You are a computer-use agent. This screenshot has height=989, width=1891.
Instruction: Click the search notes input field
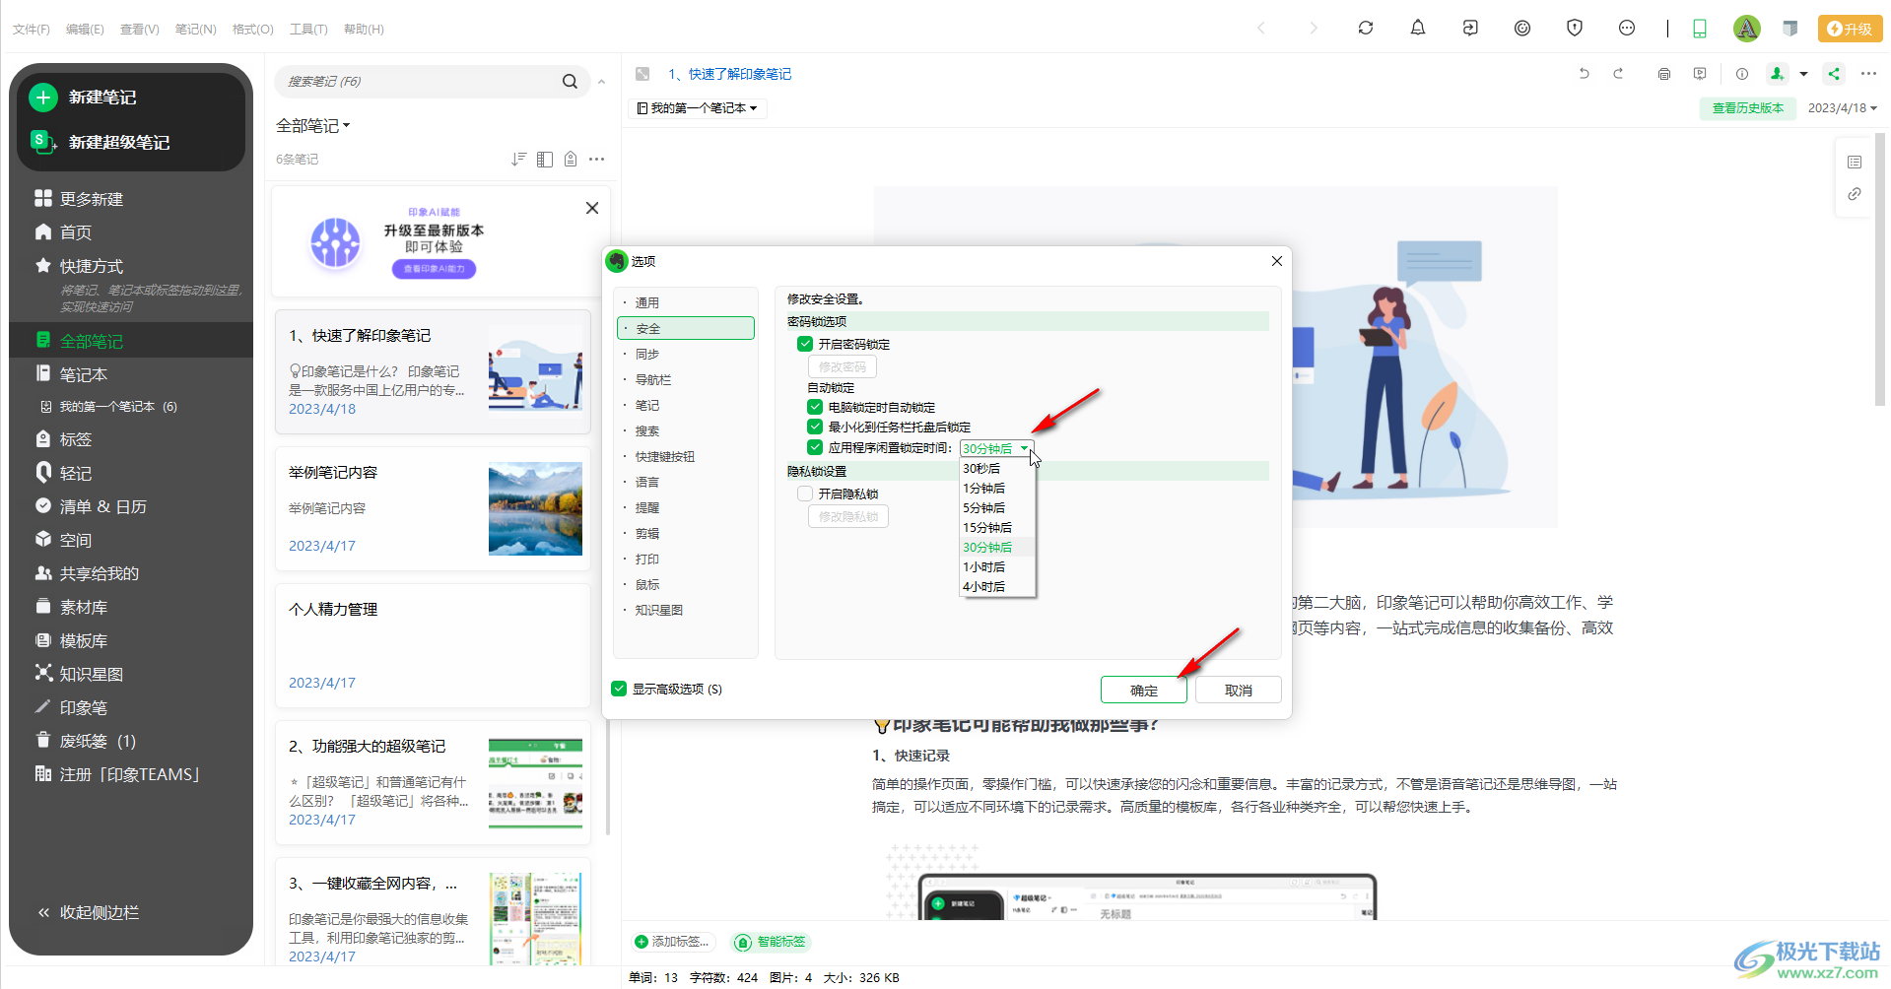(x=419, y=82)
